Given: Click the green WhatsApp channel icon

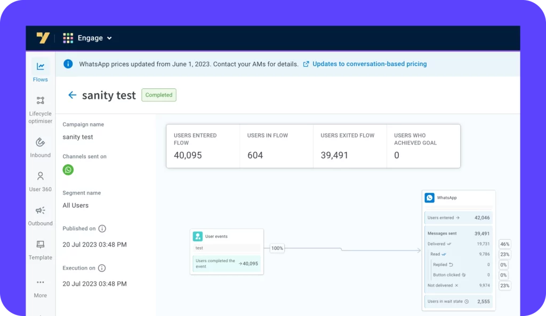Looking at the screenshot, I should [68, 169].
